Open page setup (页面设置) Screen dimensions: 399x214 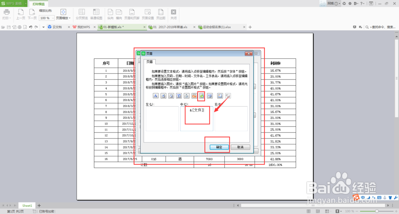click(148, 14)
